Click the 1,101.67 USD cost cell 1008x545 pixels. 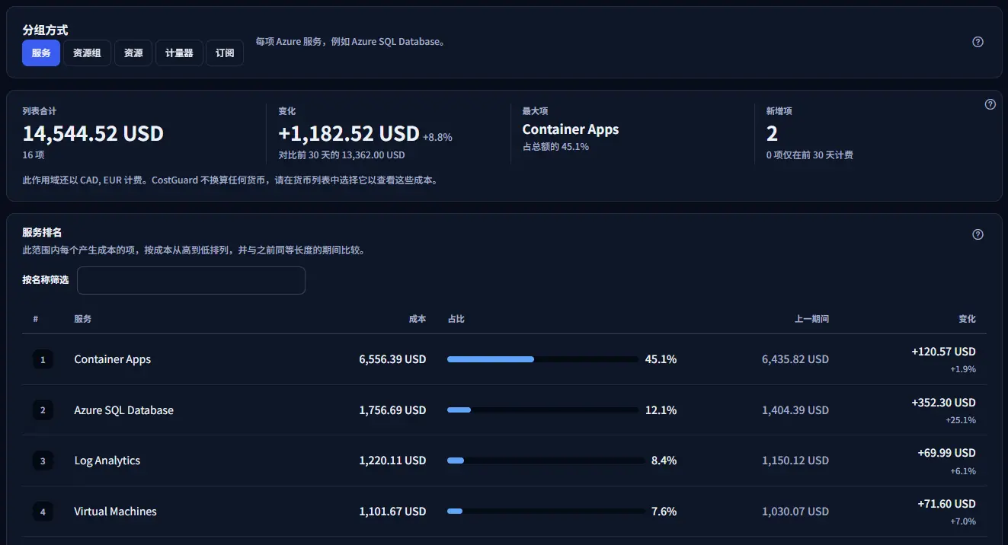click(x=392, y=512)
